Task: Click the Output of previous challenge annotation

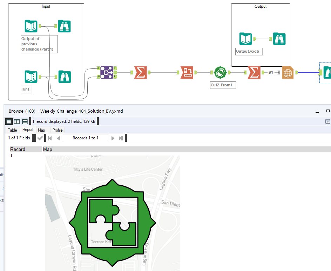Action: click(39, 44)
